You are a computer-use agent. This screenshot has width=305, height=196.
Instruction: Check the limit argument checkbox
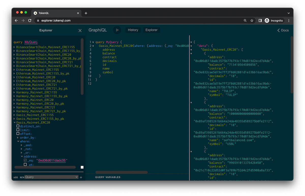coord(18,130)
